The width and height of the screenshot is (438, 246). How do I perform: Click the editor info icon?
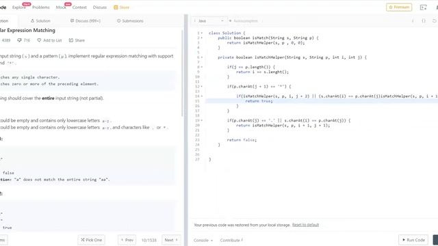(x=413, y=21)
